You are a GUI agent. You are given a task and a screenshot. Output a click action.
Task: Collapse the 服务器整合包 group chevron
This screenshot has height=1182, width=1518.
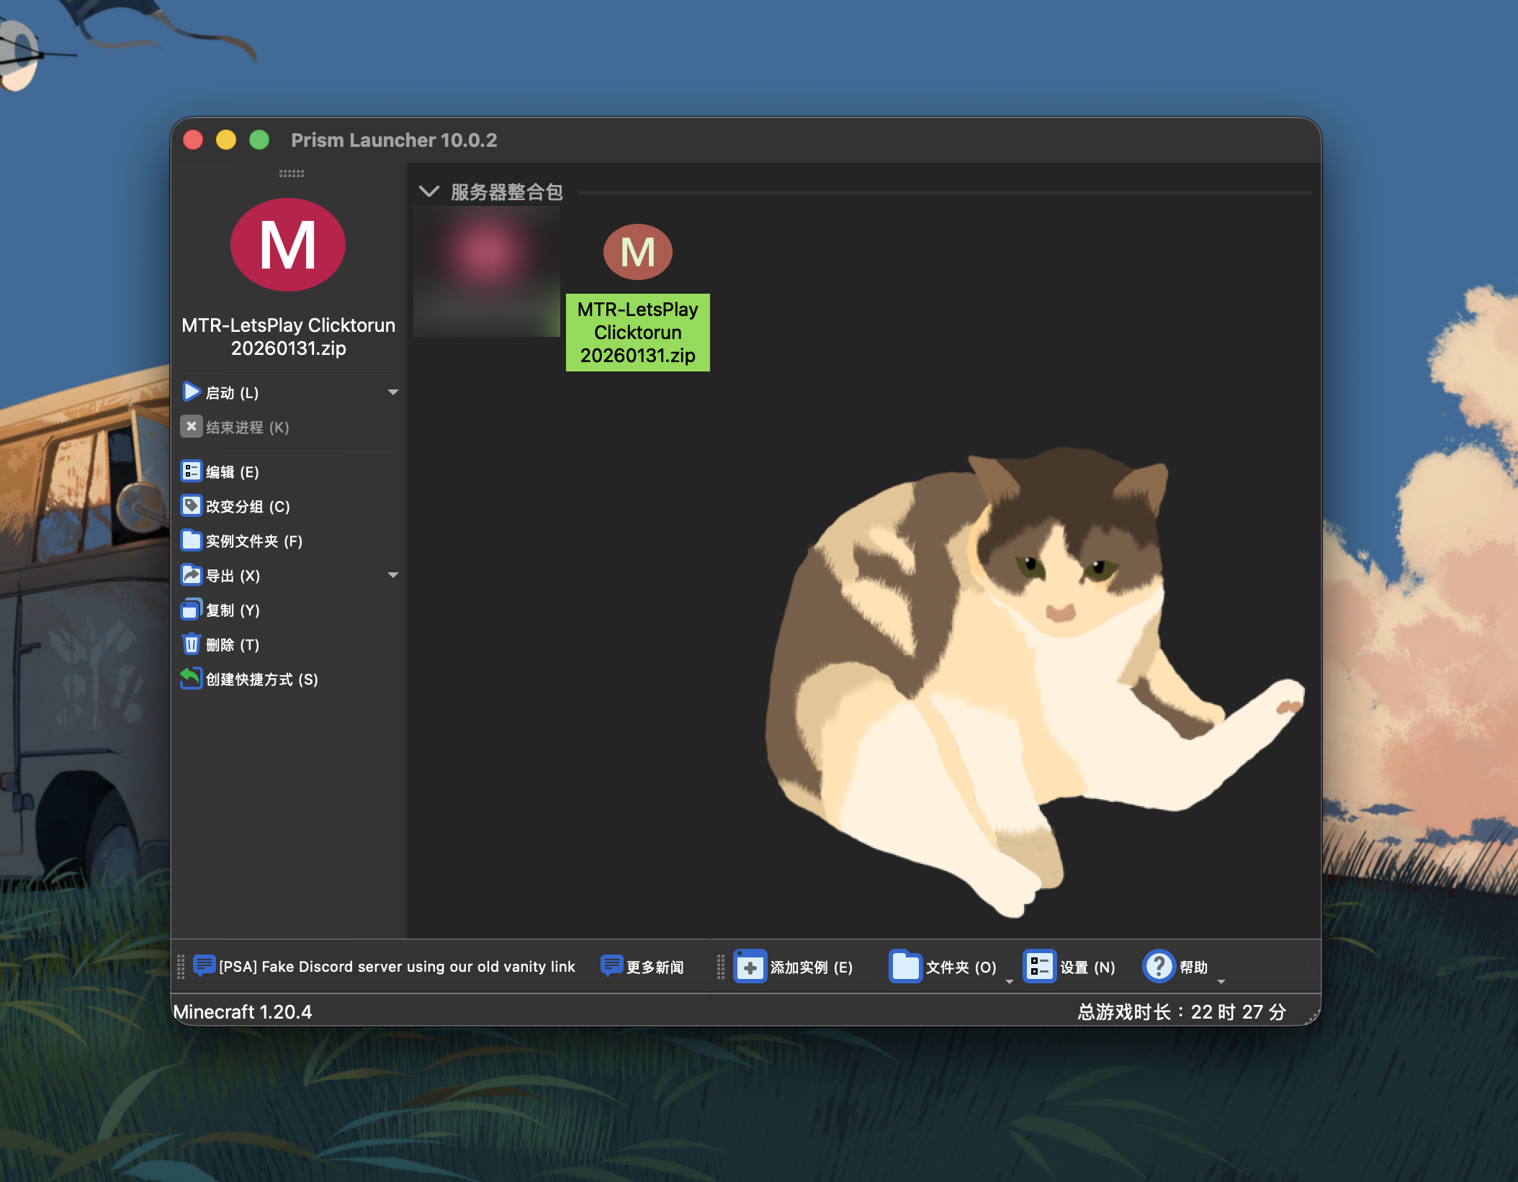429,191
